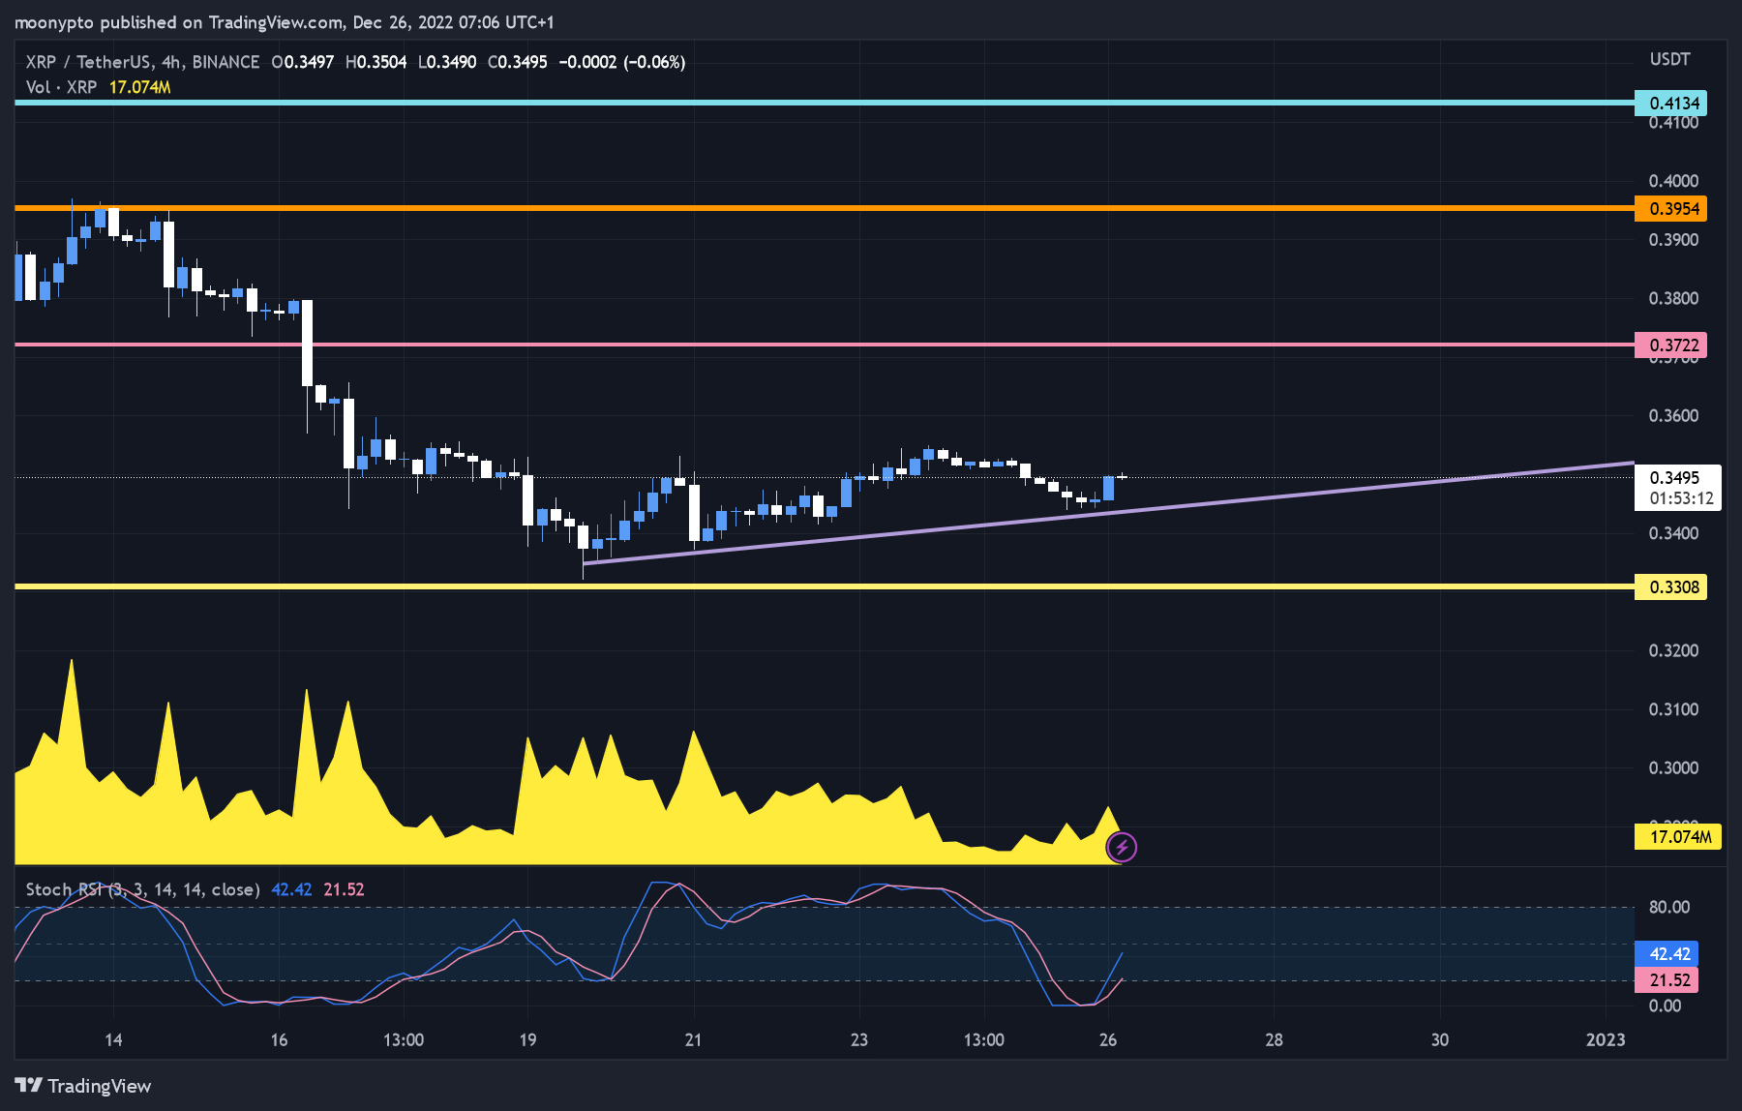Click the Vol · XRP indicator legend

[61, 87]
